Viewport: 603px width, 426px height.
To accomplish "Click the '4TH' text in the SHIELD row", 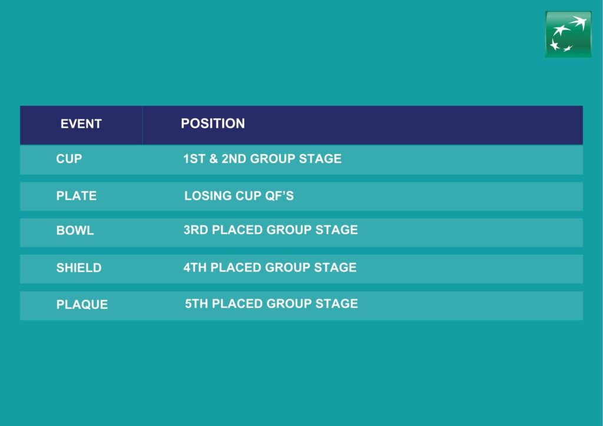I will tap(195, 267).
